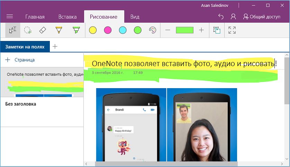Activate the eraser tool
Image resolution: width=290 pixels, height=167 pixels.
(x=43, y=30)
